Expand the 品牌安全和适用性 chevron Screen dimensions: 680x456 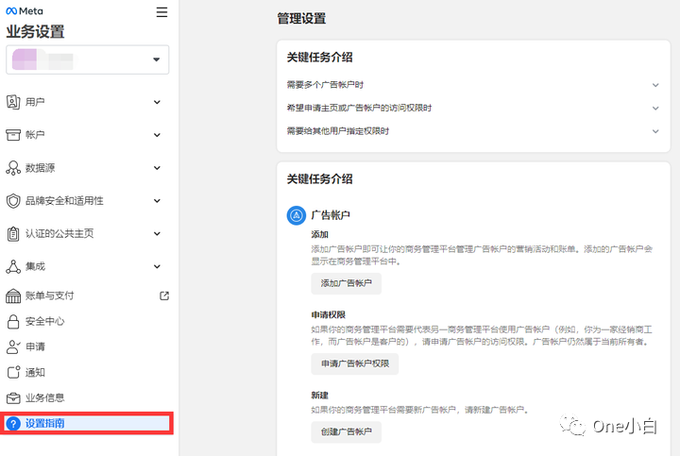coord(157,201)
